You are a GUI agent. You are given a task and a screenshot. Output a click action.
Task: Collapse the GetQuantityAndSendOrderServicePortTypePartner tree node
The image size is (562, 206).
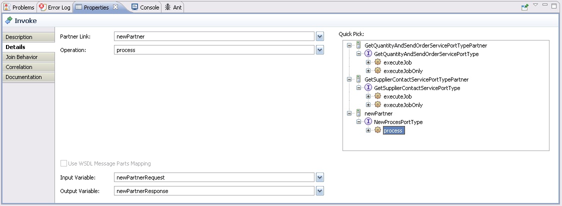[x=349, y=45]
